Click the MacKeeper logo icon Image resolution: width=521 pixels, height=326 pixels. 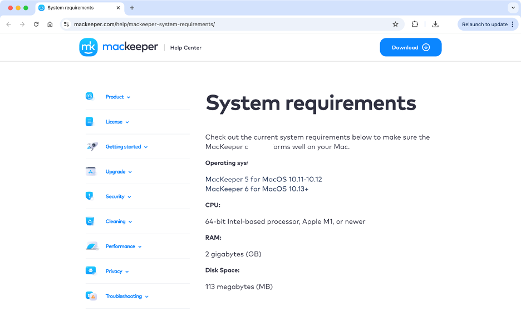pos(89,47)
